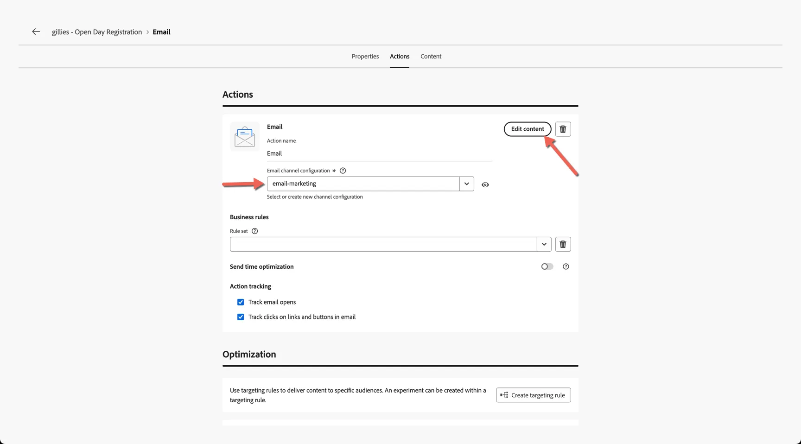801x444 pixels.
Task: Click the back arrow icon
Action: 36,32
